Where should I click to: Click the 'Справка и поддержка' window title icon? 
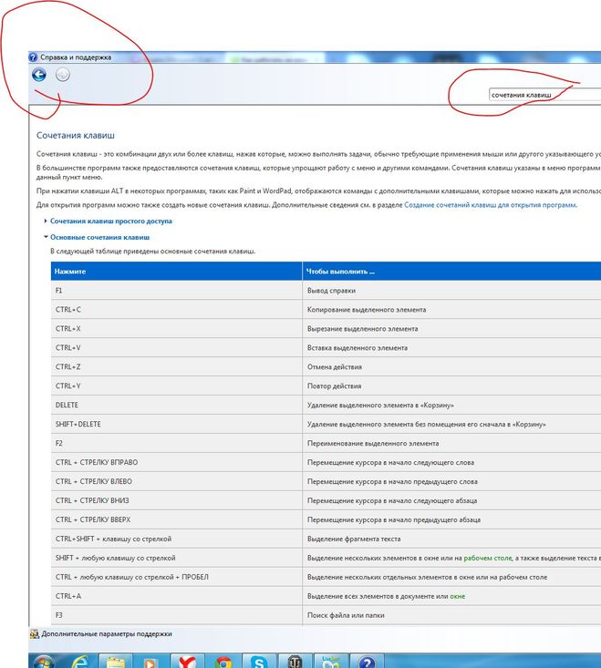[34, 57]
